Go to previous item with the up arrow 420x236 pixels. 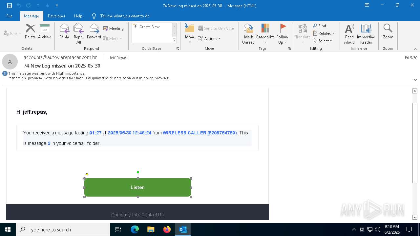[x=38, y=5]
